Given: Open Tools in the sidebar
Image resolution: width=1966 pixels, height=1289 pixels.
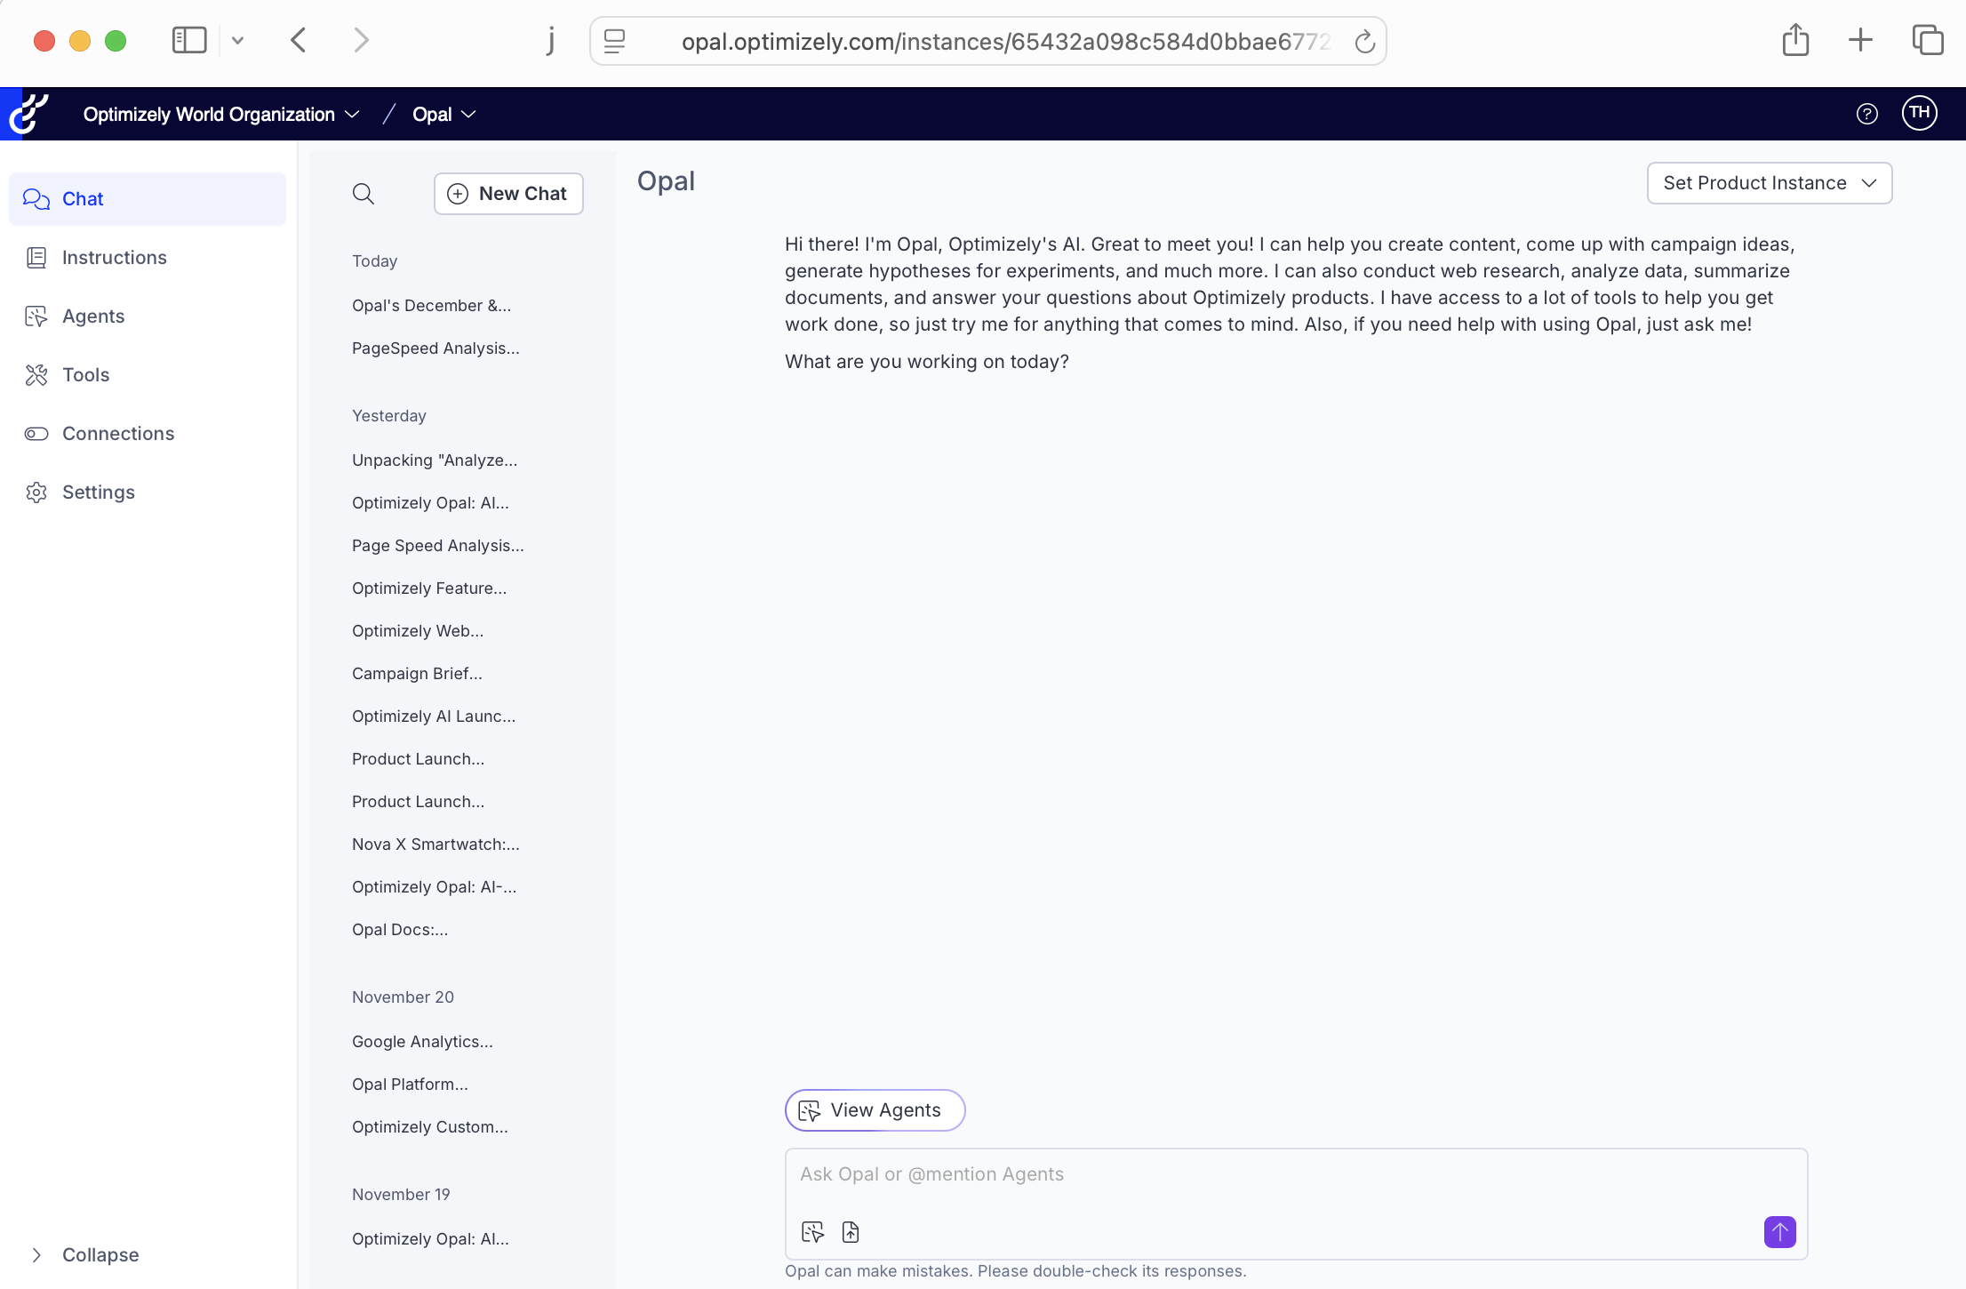Looking at the screenshot, I should click(x=85, y=375).
